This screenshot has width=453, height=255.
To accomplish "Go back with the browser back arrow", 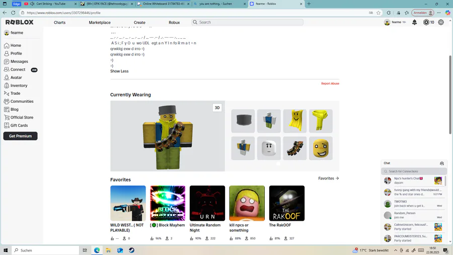I will [5, 13].
